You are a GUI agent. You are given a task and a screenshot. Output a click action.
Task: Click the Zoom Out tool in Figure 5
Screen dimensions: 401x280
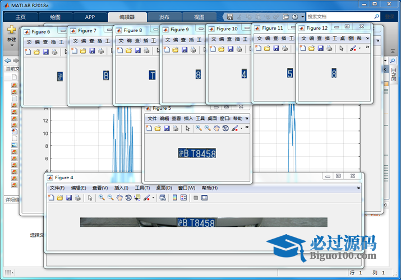point(208,128)
